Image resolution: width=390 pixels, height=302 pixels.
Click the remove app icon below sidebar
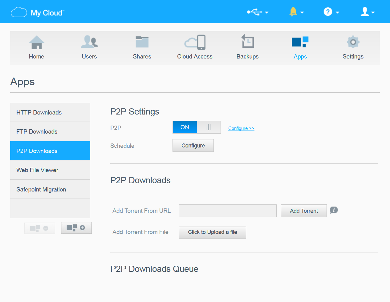coord(39,228)
